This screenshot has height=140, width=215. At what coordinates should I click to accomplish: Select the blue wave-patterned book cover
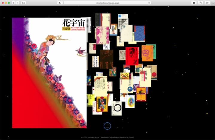point(140,33)
